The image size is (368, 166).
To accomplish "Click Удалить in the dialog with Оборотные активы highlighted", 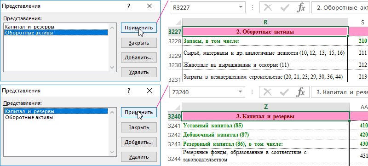I will (x=139, y=72).
